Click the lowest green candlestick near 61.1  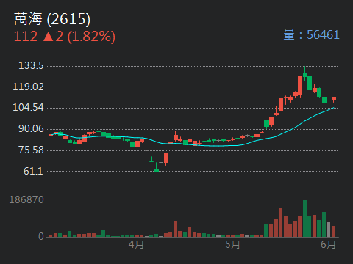[x=157, y=167]
